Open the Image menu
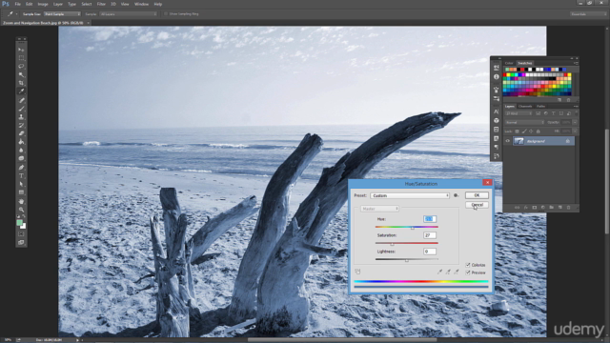Image resolution: width=610 pixels, height=343 pixels. pyautogui.click(x=43, y=4)
